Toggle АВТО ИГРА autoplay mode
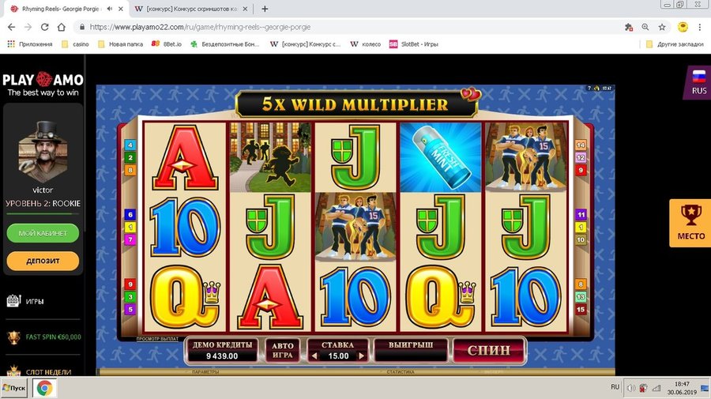 click(283, 350)
